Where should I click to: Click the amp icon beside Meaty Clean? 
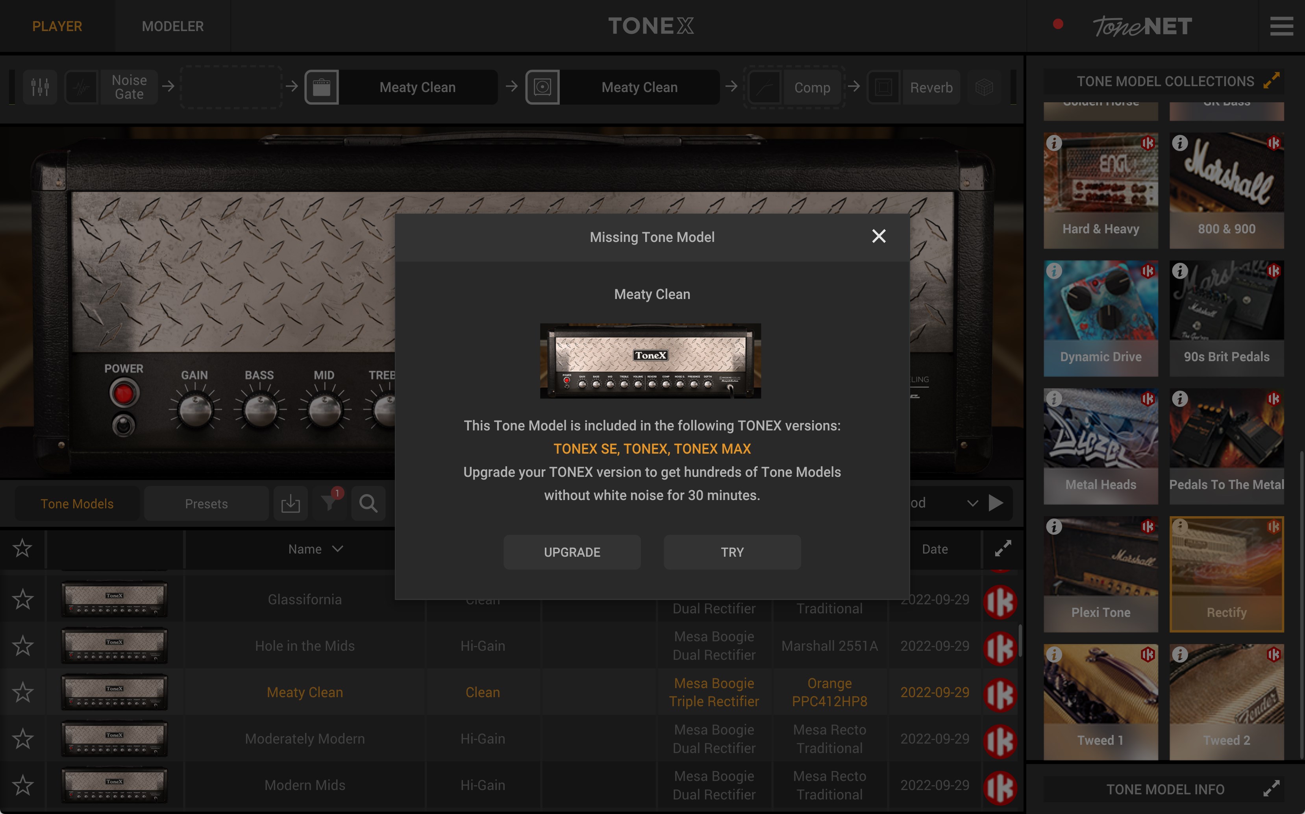[x=322, y=87]
